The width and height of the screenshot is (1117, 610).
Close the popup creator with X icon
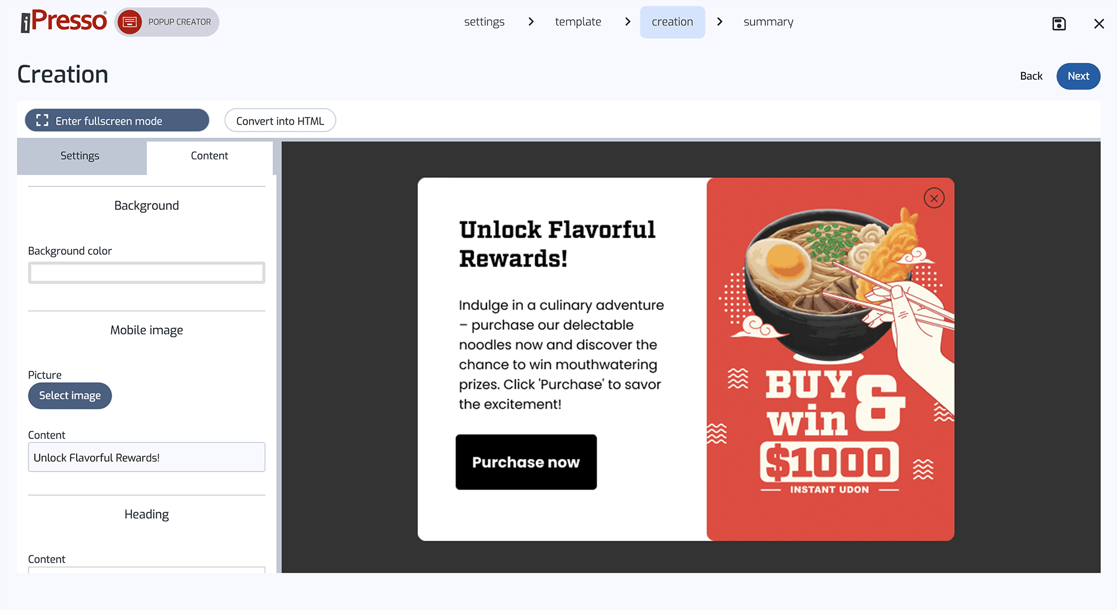(1099, 24)
